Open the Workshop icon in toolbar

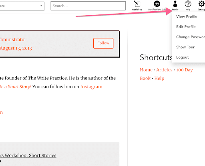point(137,6)
